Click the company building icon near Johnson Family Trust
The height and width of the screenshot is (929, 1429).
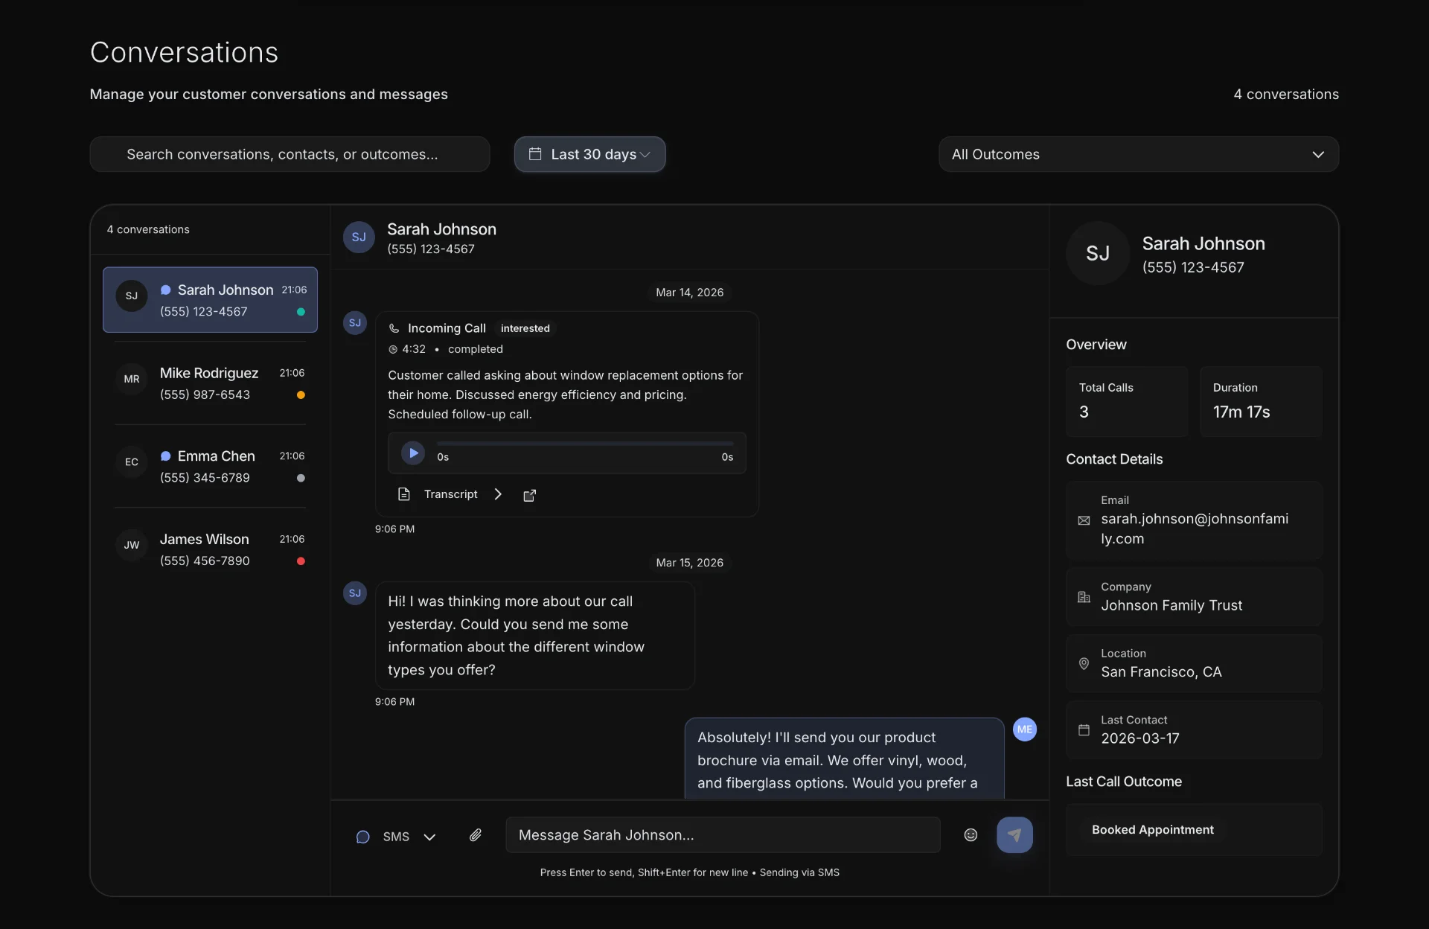point(1084,597)
